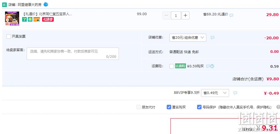Click the 省69.20:礼遇价 discount text
The image size is (280, 134).
(x=216, y=14)
